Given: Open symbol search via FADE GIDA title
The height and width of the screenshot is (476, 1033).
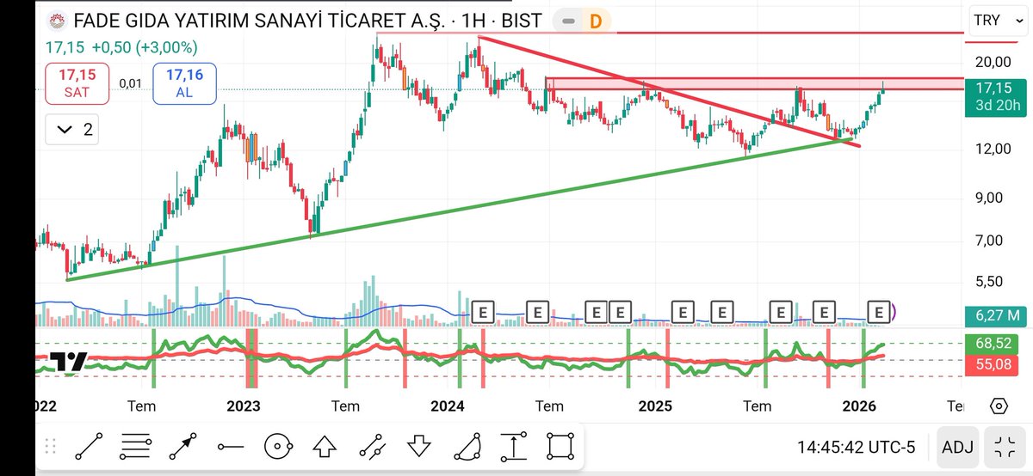Looking at the screenshot, I should pyautogui.click(x=259, y=20).
